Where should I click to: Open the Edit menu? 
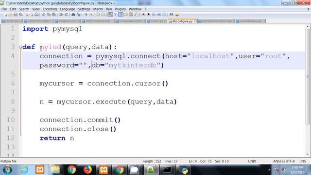tap(13, 9)
